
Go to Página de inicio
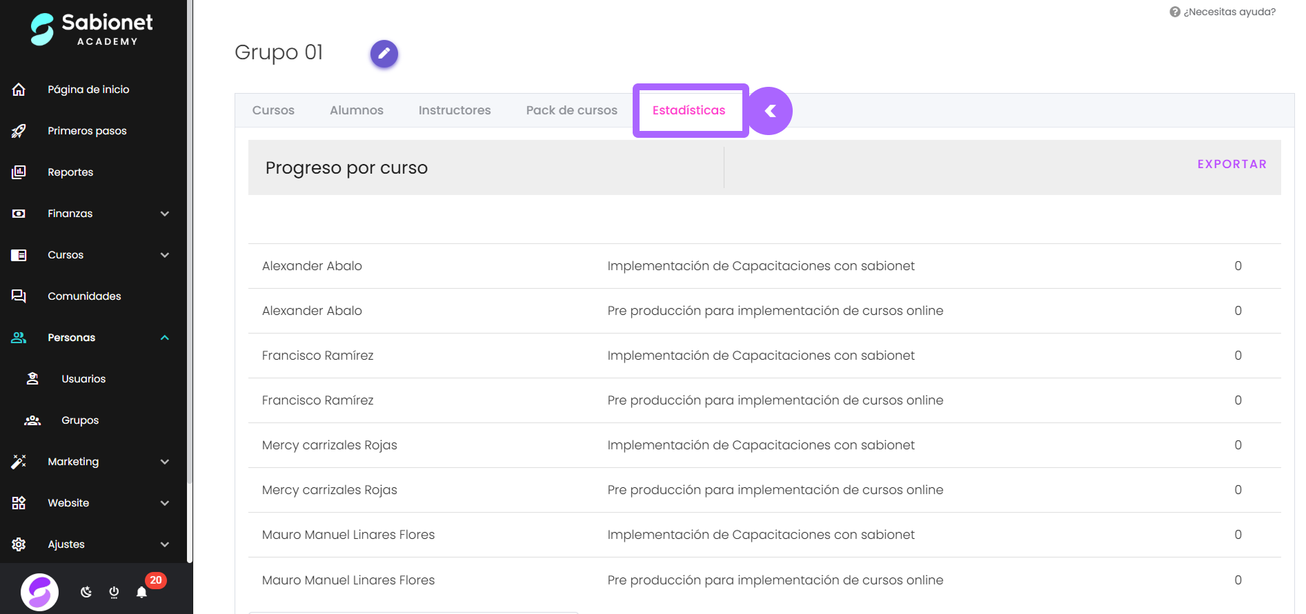[x=88, y=90]
